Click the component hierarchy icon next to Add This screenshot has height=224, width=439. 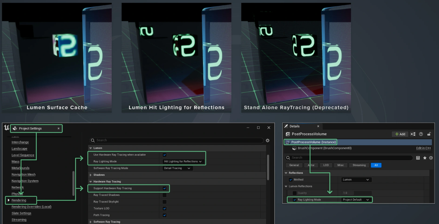[x=412, y=134]
